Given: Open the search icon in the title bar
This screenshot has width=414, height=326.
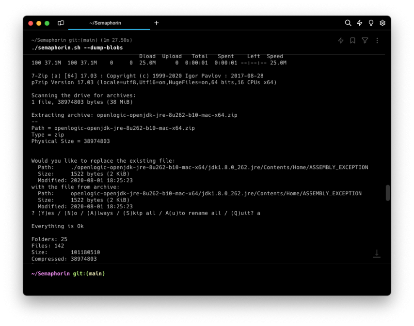Looking at the screenshot, I should pyautogui.click(x=348, y=23).
